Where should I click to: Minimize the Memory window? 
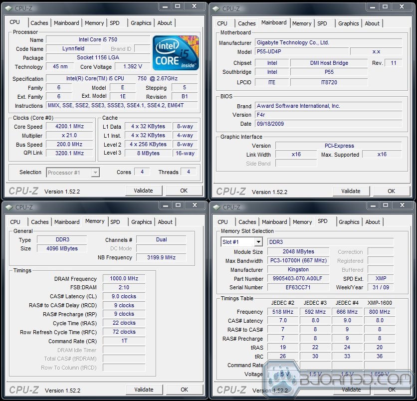click(x=166, y=205)
